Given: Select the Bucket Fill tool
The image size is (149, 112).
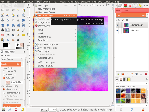Looking at the screenshot, I should pos(8,30).
